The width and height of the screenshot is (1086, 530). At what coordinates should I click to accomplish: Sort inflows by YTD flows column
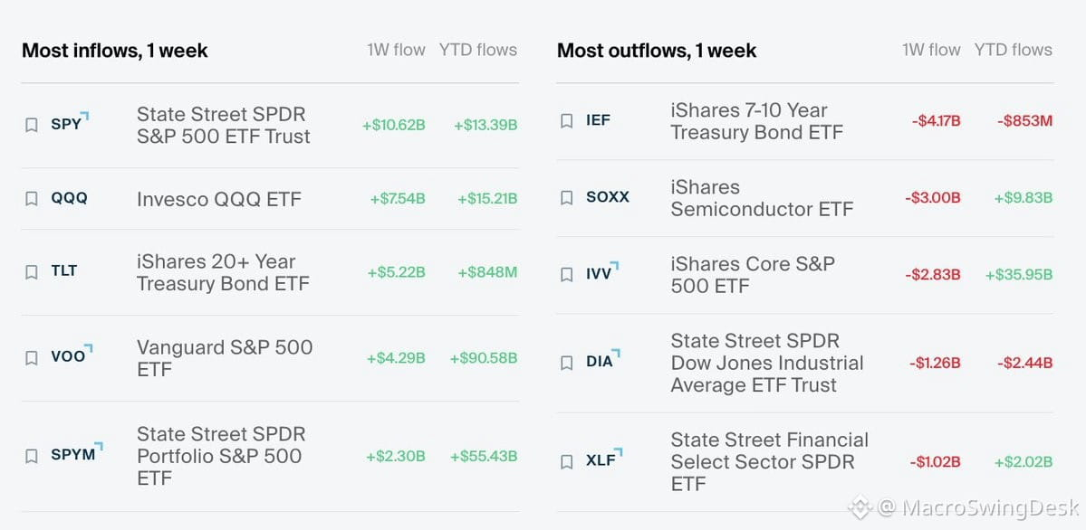[x=478, y=50]
